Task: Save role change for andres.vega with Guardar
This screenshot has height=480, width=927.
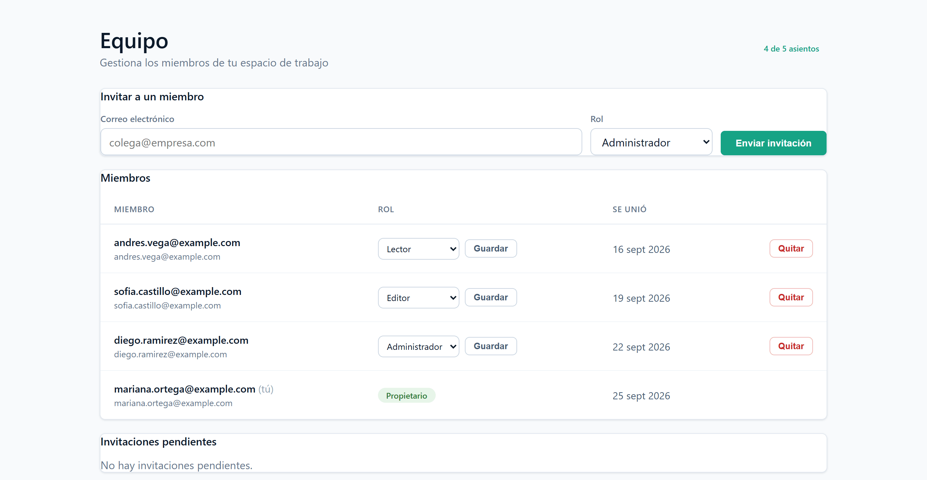Action: (491, 248)
